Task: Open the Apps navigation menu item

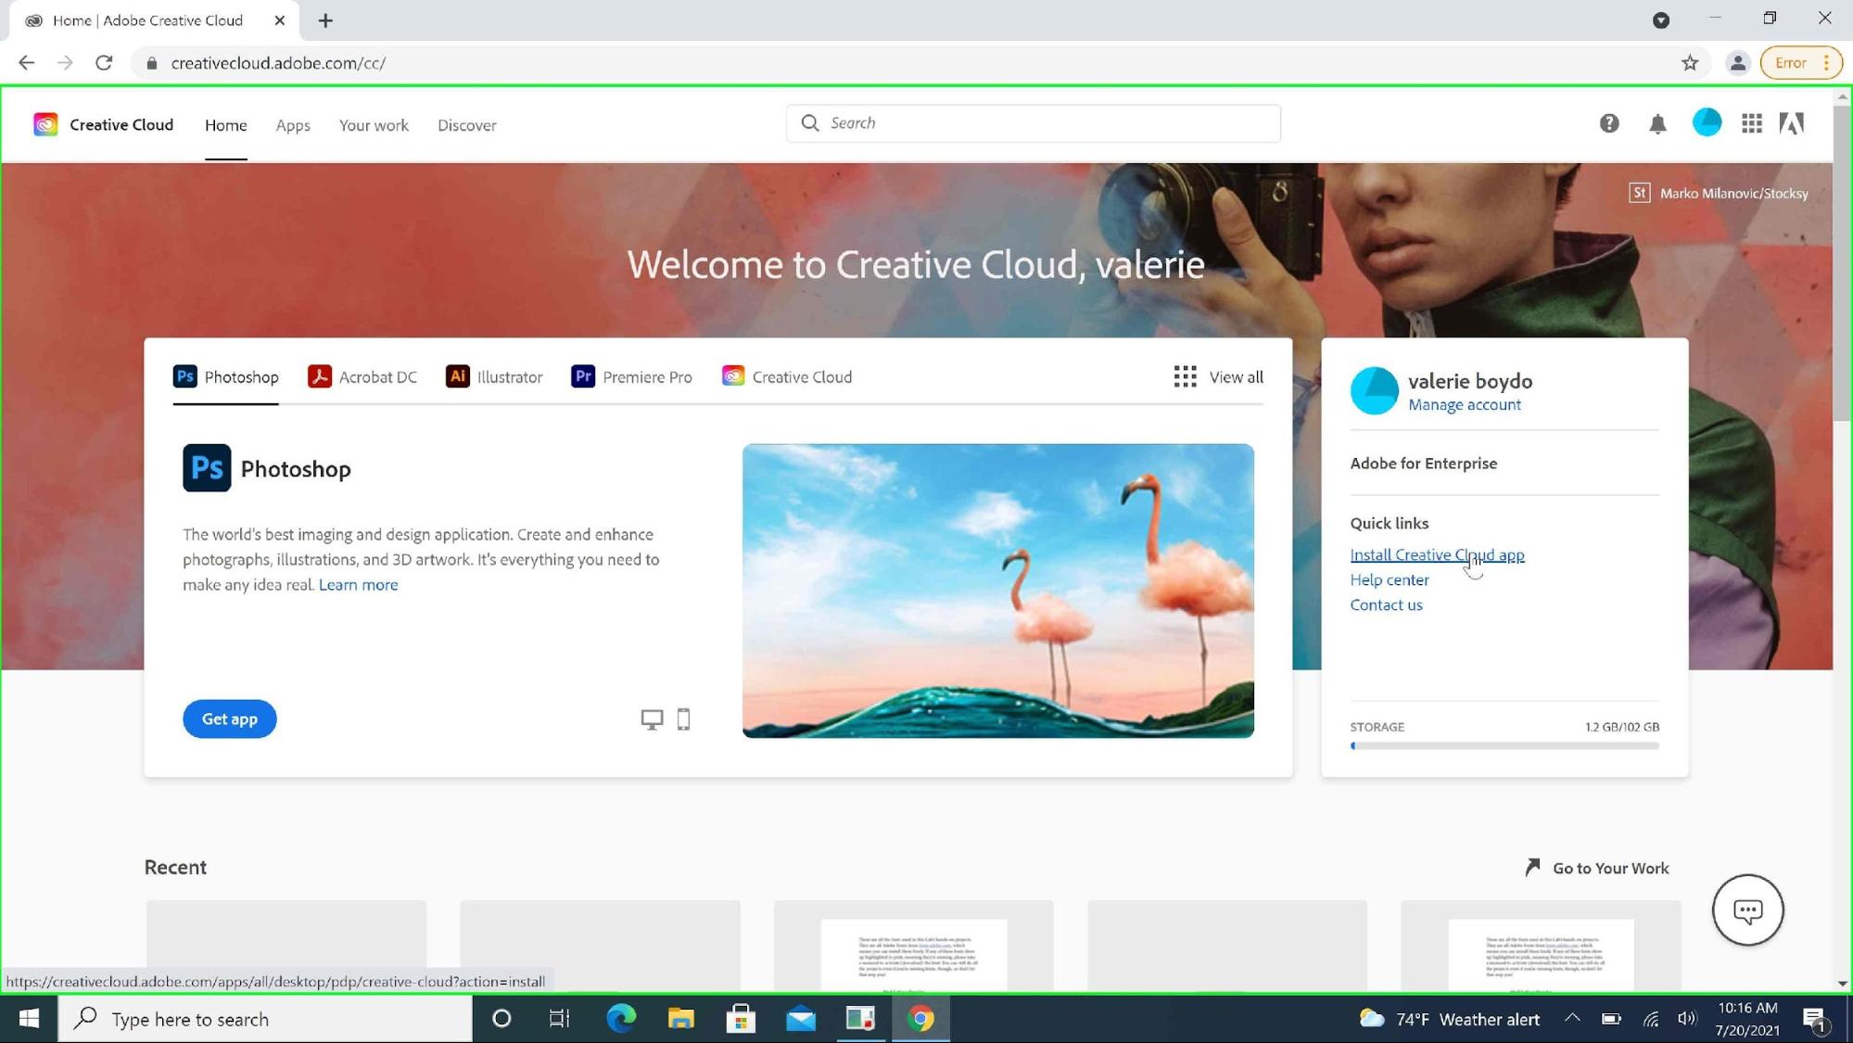Action: [293, 125]
